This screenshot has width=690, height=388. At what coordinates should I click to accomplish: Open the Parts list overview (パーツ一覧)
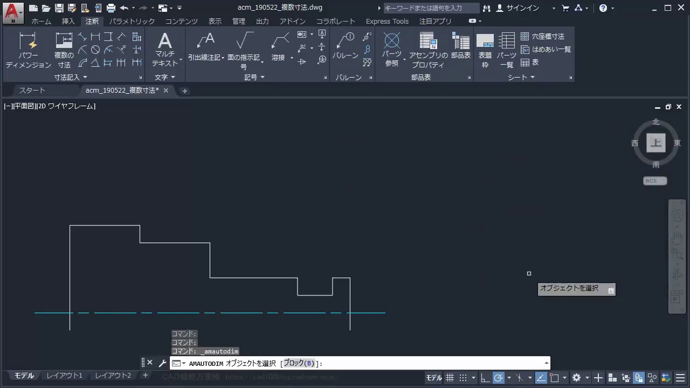[x=507, y=50]
